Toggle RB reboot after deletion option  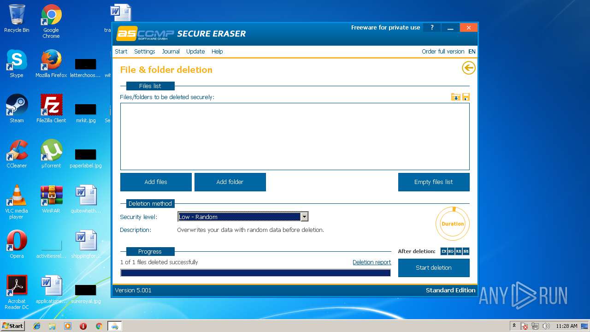click(459, 251)
